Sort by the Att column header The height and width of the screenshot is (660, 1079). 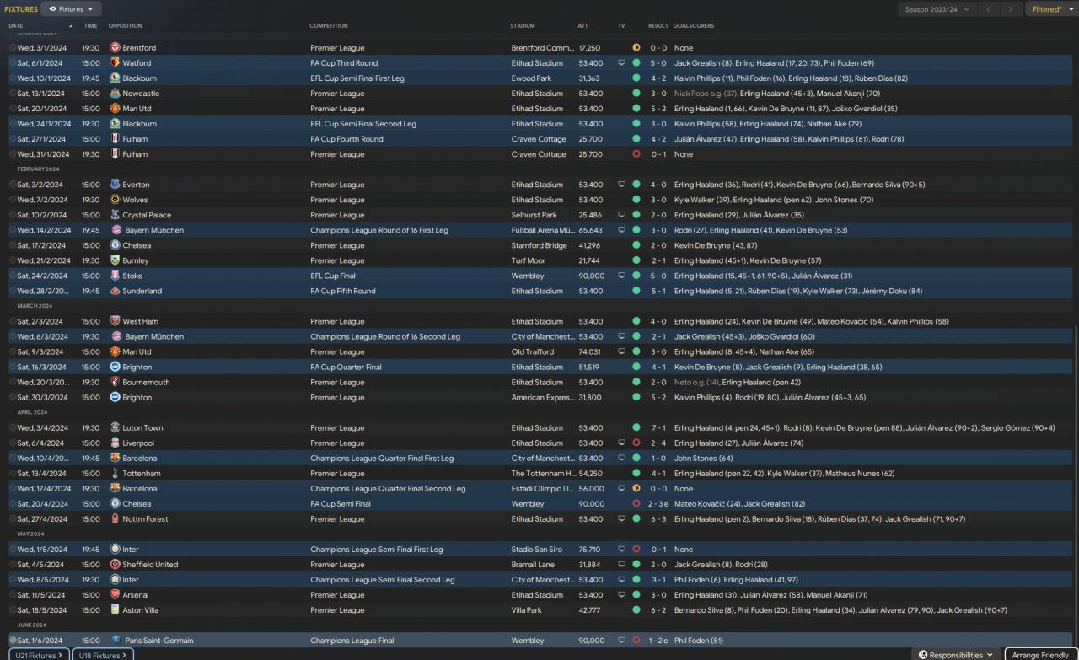(x=583, y=26)
